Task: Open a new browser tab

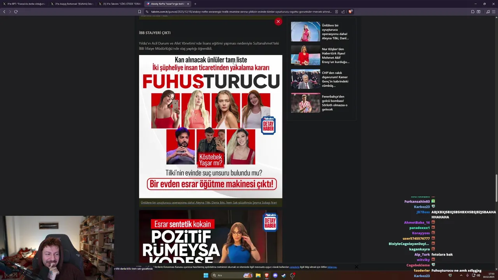Action: [195, 4]
